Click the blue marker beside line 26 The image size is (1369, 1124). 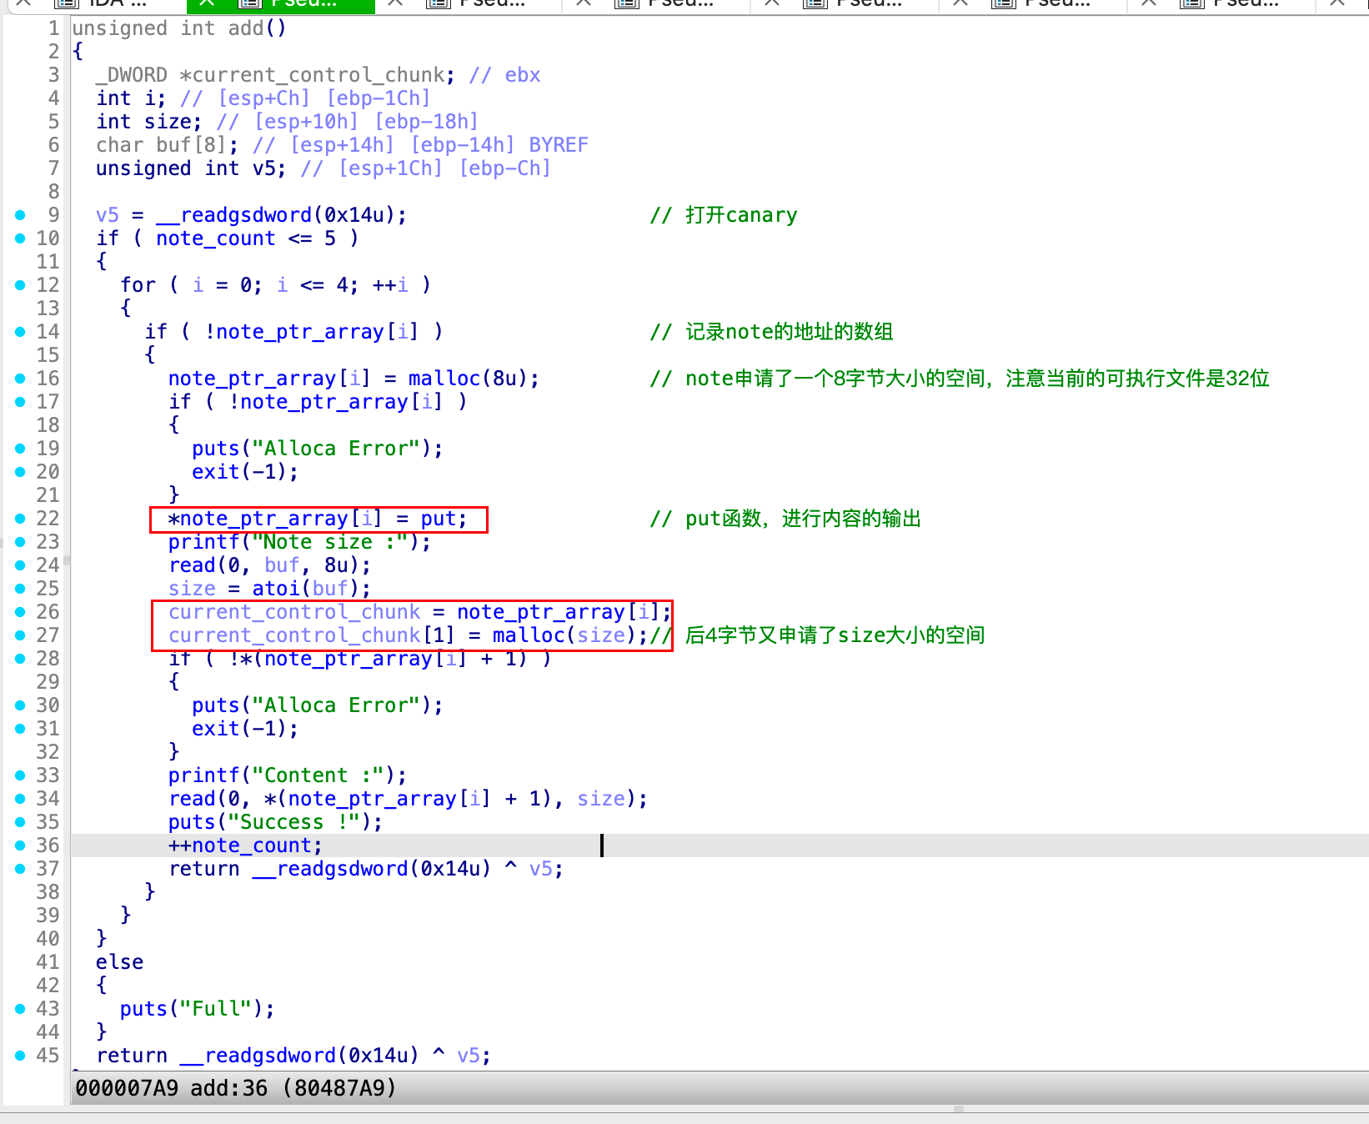(21, 611)
